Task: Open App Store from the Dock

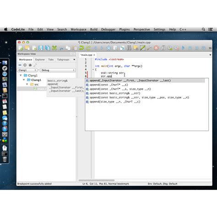Action: click(x=5, y=129)
